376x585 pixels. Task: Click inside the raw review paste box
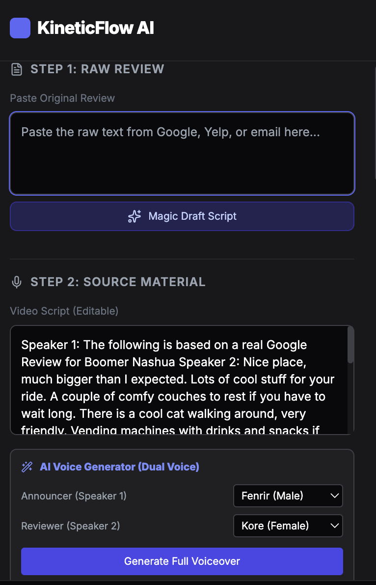coord(182,152)
